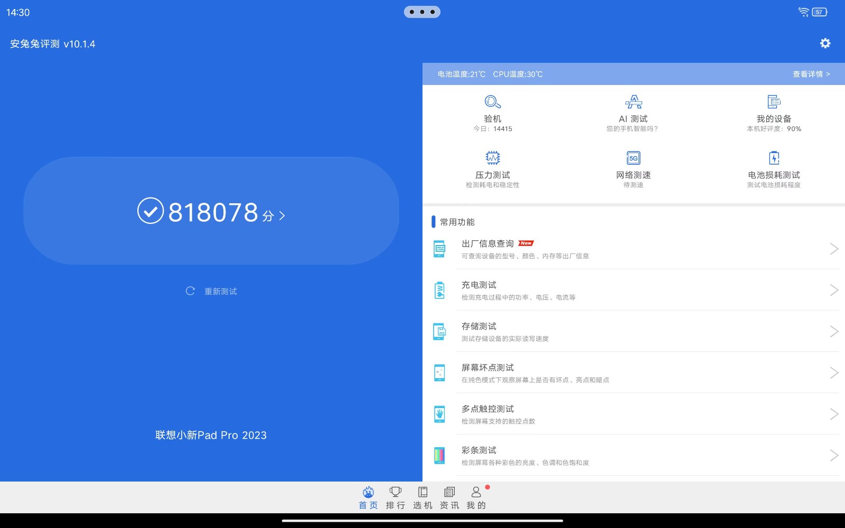845x528 pixels.
Task: Click the 彩条测试 color bars icon
Action: tap(439, 455)
